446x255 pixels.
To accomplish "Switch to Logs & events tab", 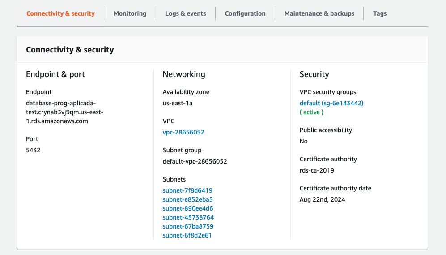I will (186, 13).
